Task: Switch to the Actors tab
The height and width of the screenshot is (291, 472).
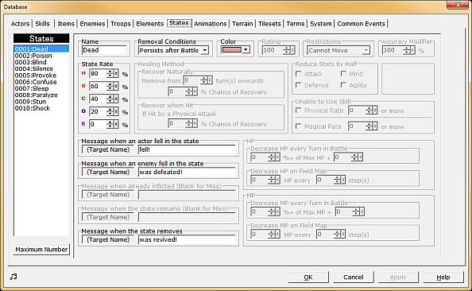Action: 20,24
